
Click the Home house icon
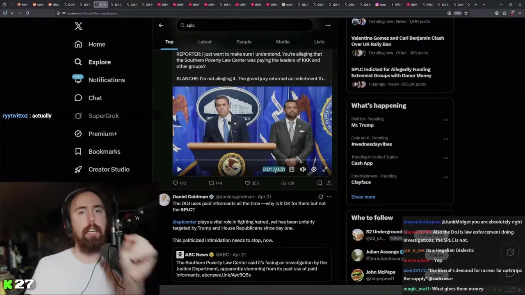pyautogui.click(x=78, y=44)
